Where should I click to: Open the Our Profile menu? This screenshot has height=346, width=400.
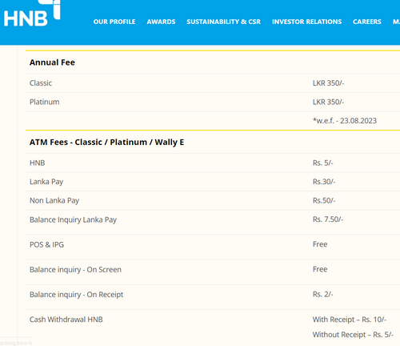114,22
